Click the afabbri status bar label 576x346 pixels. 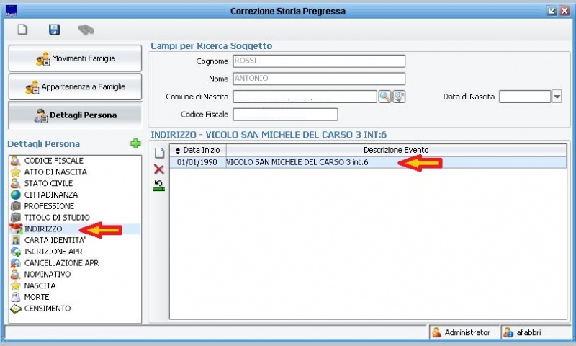[x=528, y=332]
